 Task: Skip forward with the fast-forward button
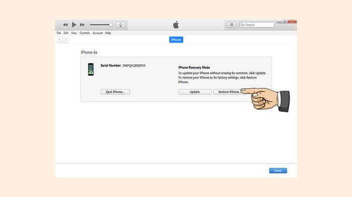[82, 25]
